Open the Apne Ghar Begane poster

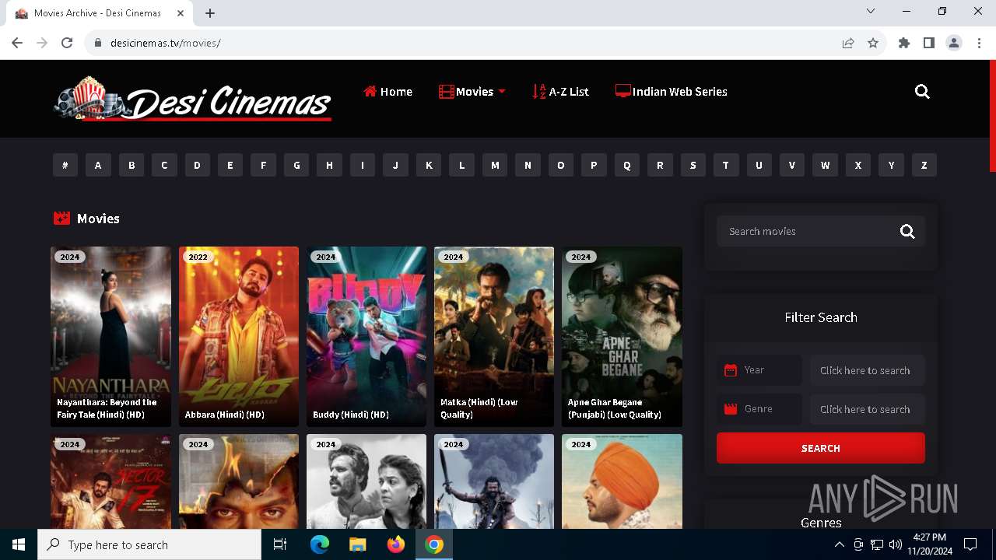622,337
